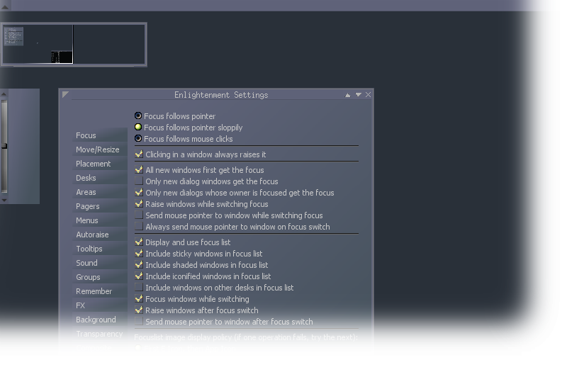The image size is (567, 372).
Task: Open the Autoraise settings page
Action: pyautogui.click(x=100, y=235)
